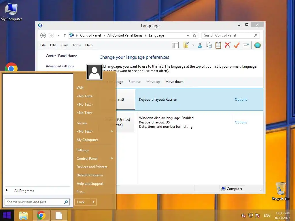Expand the address bar history dropdown
The height and width of the screenshot is (221, 295).
188,35
